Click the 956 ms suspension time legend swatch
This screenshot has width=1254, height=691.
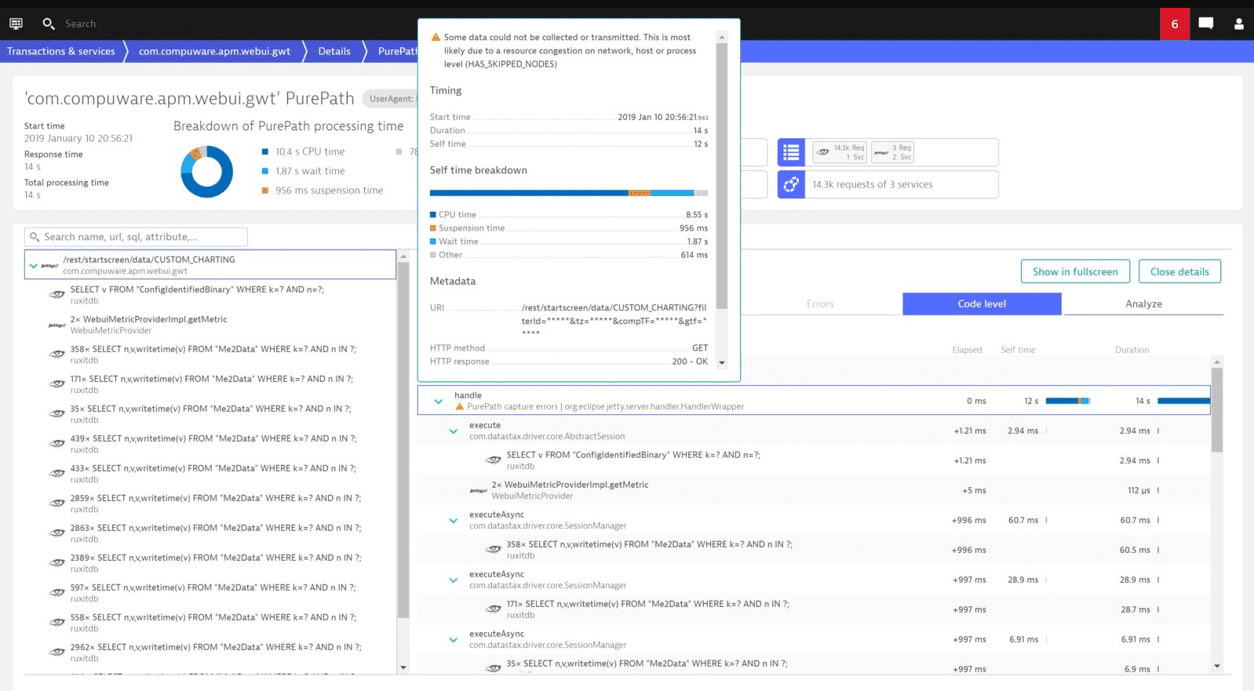265,191
